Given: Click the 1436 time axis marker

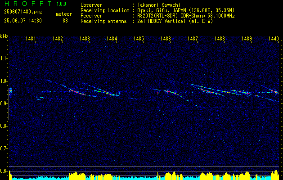Looking at the screenshot, I should (166, 38).
